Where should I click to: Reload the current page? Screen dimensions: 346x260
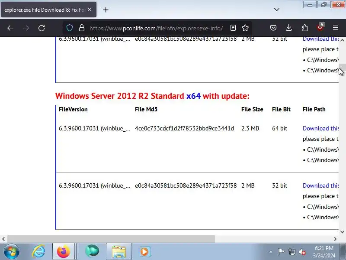pos(42,28)
